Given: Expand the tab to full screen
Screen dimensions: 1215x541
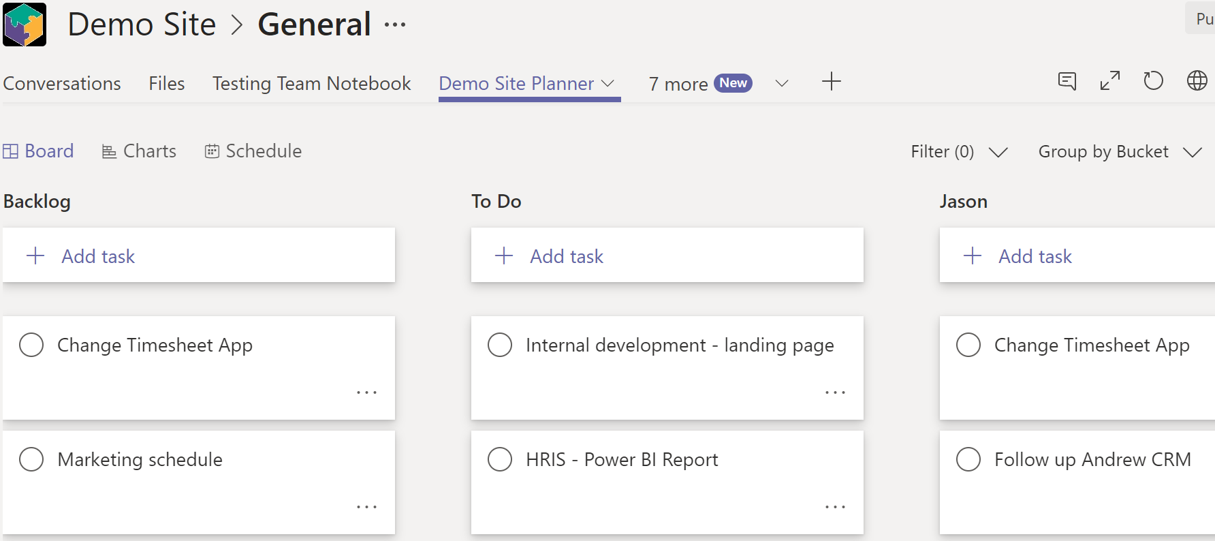Looking at the screenshot, I should point(1110,81).
